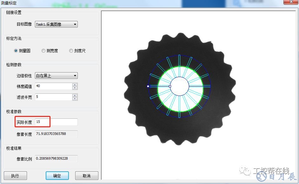Cancel the dialog using 取消

87,176
